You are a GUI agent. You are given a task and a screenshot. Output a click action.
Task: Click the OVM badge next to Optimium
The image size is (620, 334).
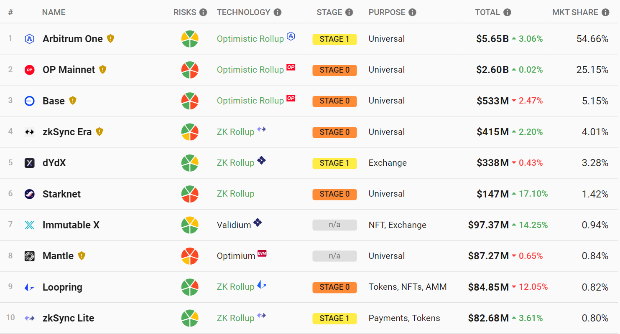coord(262,253)
